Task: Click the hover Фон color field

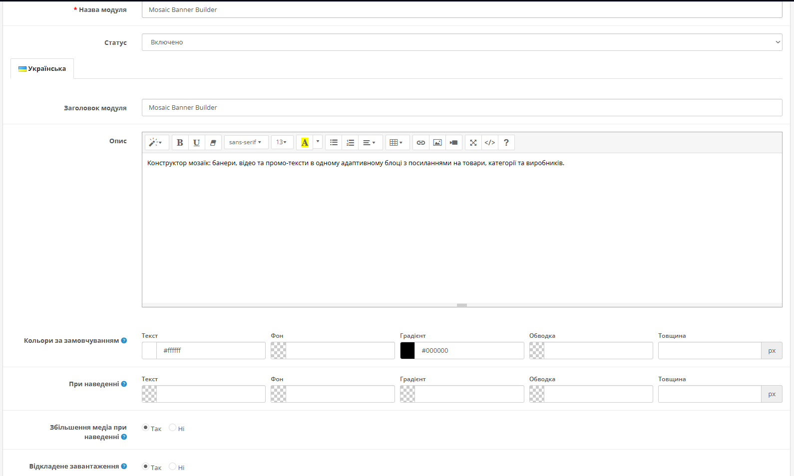Action: 341,394
